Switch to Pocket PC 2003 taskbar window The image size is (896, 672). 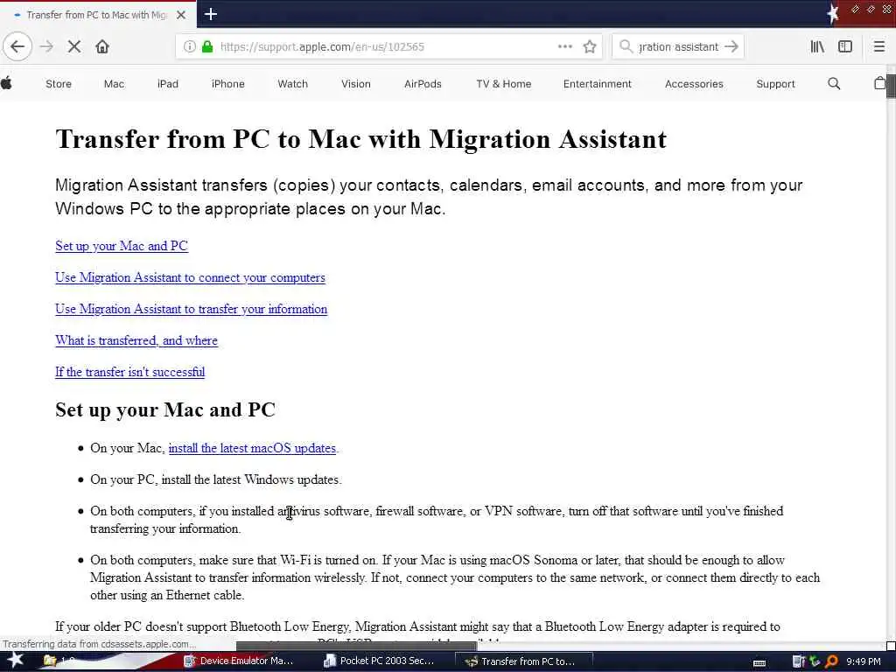coord(378,661)
